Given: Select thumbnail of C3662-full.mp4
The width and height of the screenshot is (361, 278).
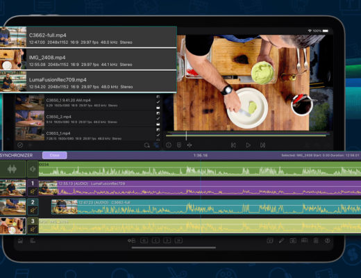Looking at the screenshot, I should coord(13,37).
